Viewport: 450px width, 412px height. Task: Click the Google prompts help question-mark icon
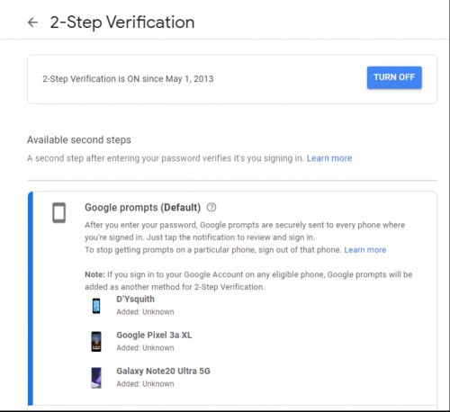click(x=211, y=207)
